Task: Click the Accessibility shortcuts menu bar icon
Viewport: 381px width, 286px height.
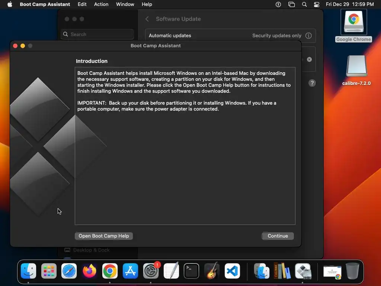Action: [x=278, y=4]
